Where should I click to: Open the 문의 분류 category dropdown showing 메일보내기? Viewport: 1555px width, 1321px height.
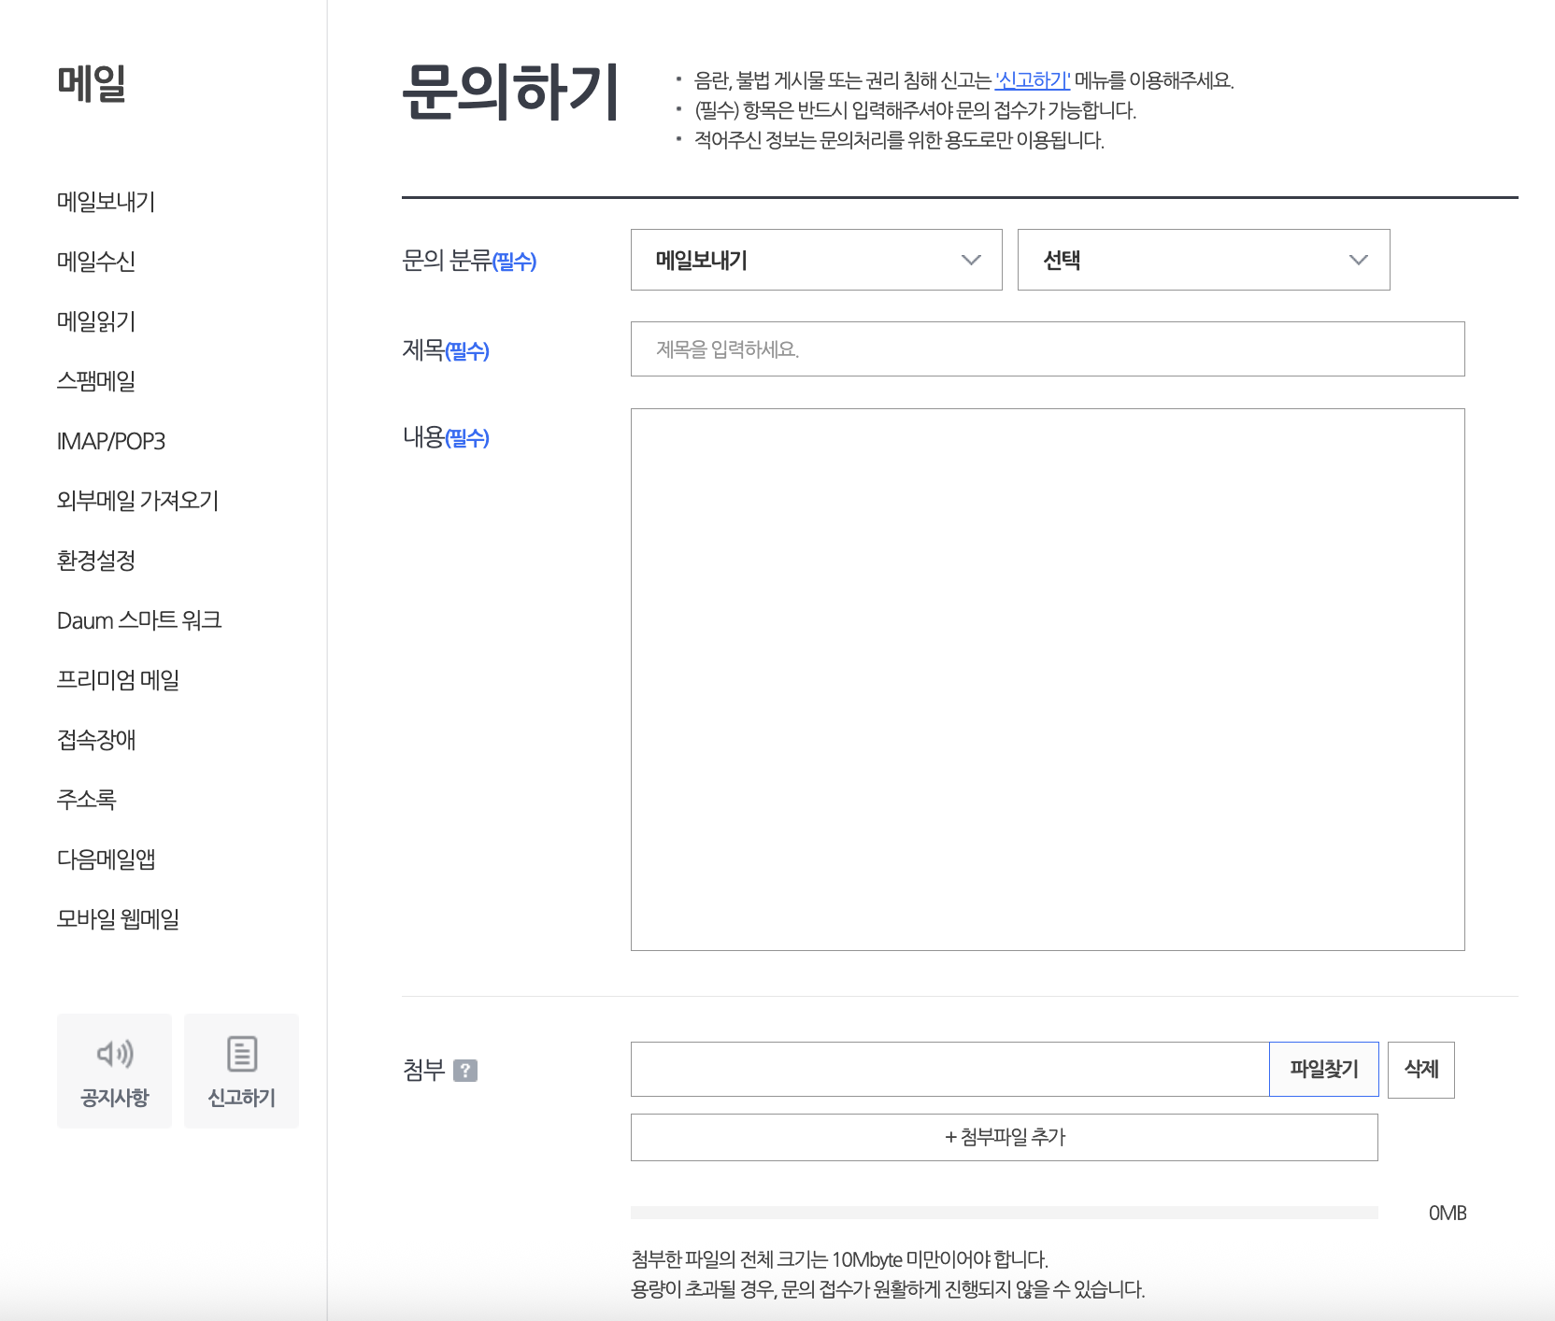(815, 260)
